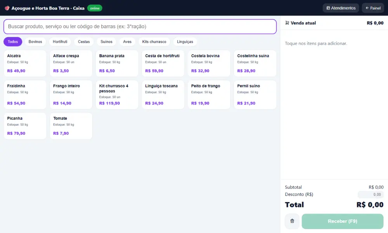Add Costelinha suína to the sale
Image resolution: width=388 pixels, height=233 pixels.
point(255,63)
